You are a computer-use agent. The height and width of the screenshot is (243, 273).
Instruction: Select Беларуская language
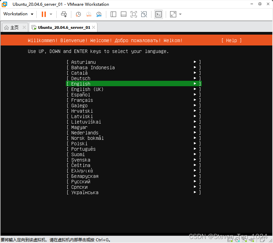(134, 176)
